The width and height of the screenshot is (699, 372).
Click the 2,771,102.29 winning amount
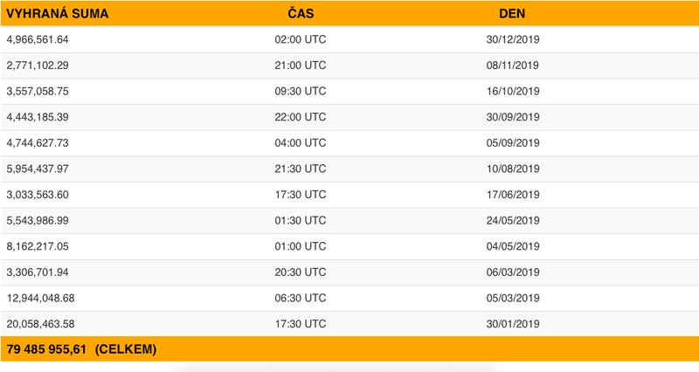(x=38, y=65)
